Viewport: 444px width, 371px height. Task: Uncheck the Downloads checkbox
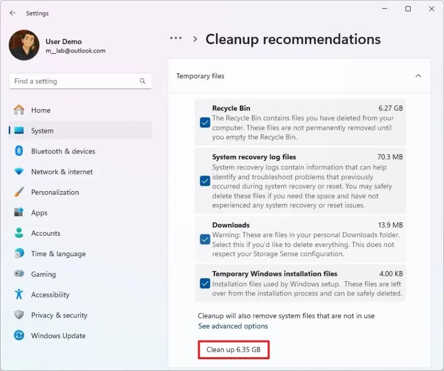205,239
